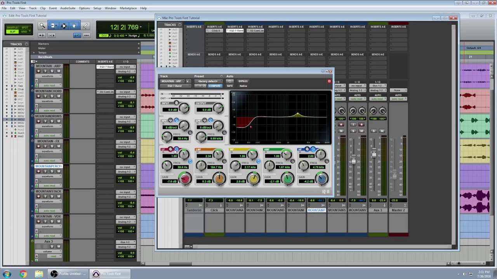This screenshot has width=497, height=279.
Task: Click the plugin target red button
Action: pyautogui.click(x=329, y=81)
